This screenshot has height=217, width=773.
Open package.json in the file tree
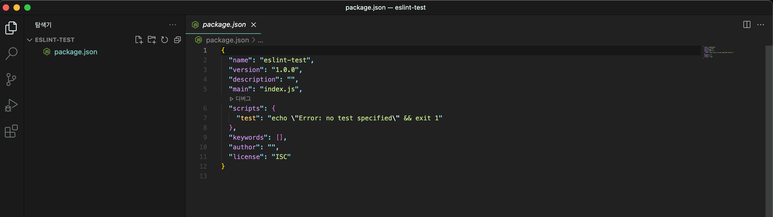coord(76,52)
